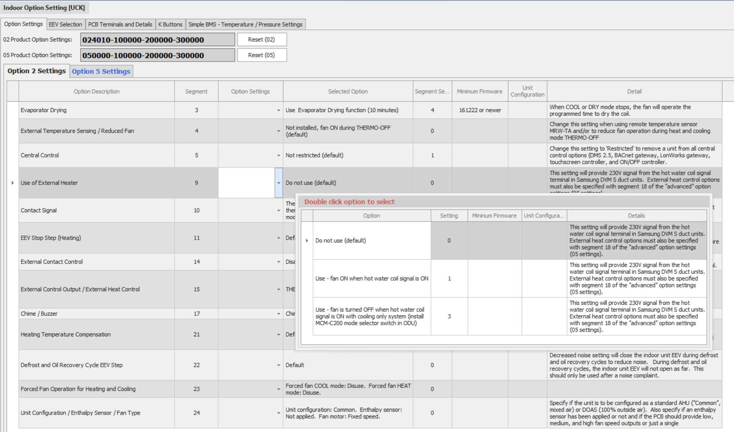Expand Defrost and Oil Recovery dropdown arrow
734x432 pixels.
point(278,365)
